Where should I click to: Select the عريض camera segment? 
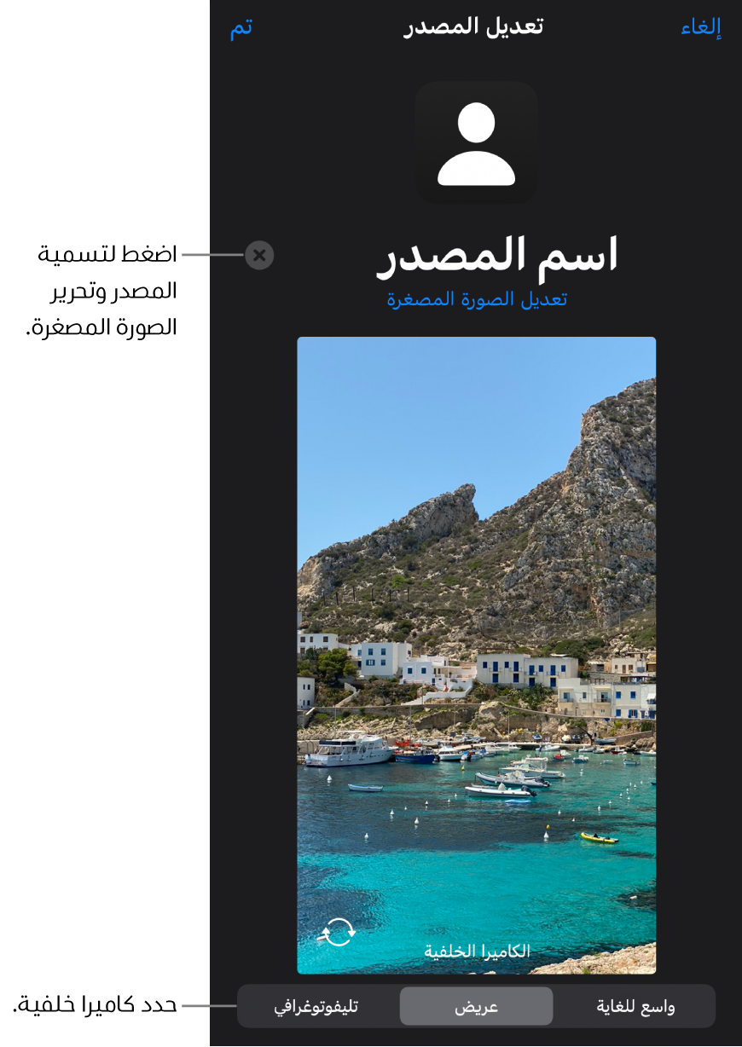tap(476, 1007)
